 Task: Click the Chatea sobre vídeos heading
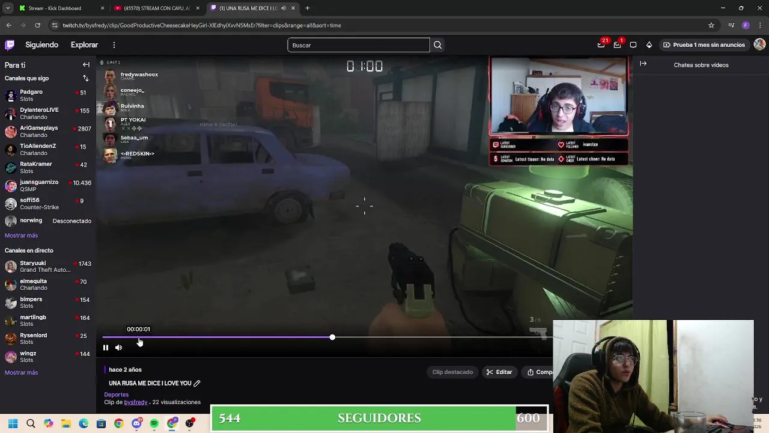[701, 65]
